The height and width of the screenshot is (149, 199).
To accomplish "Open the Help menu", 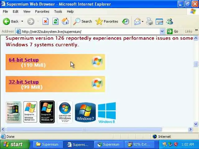I will 70,11.
